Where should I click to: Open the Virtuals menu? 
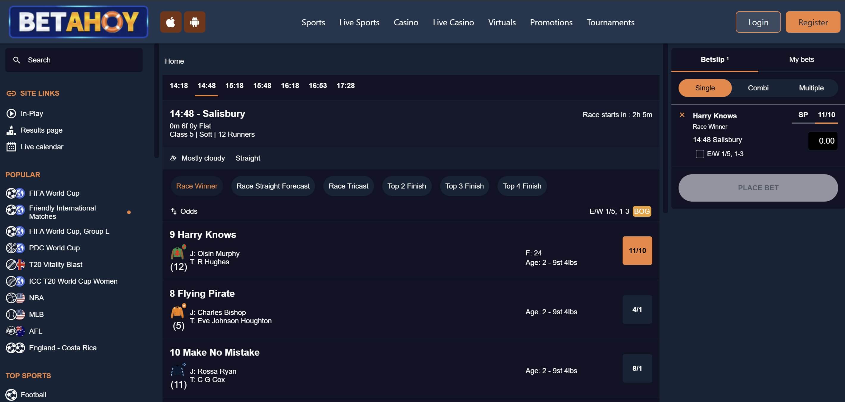coord(502,22)
